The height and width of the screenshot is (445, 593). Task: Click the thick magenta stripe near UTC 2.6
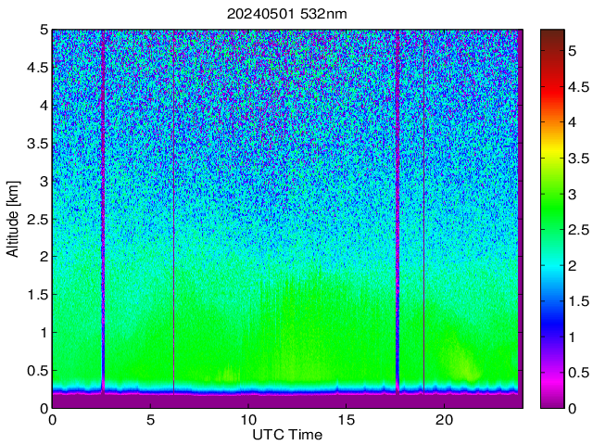[103, 212]
